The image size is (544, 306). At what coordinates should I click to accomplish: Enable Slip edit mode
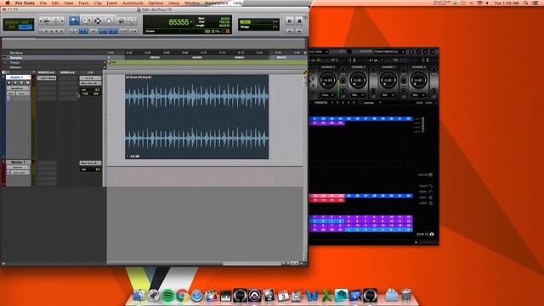pos(11,27)
